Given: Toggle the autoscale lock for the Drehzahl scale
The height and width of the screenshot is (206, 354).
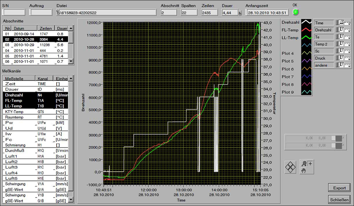Looking at the screenshot, I should click(x=337, y=30).
